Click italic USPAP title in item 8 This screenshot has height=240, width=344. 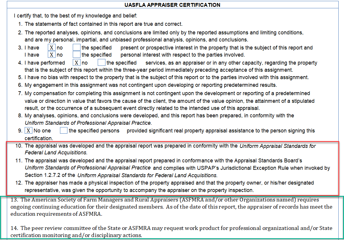[x=88, y=123]
